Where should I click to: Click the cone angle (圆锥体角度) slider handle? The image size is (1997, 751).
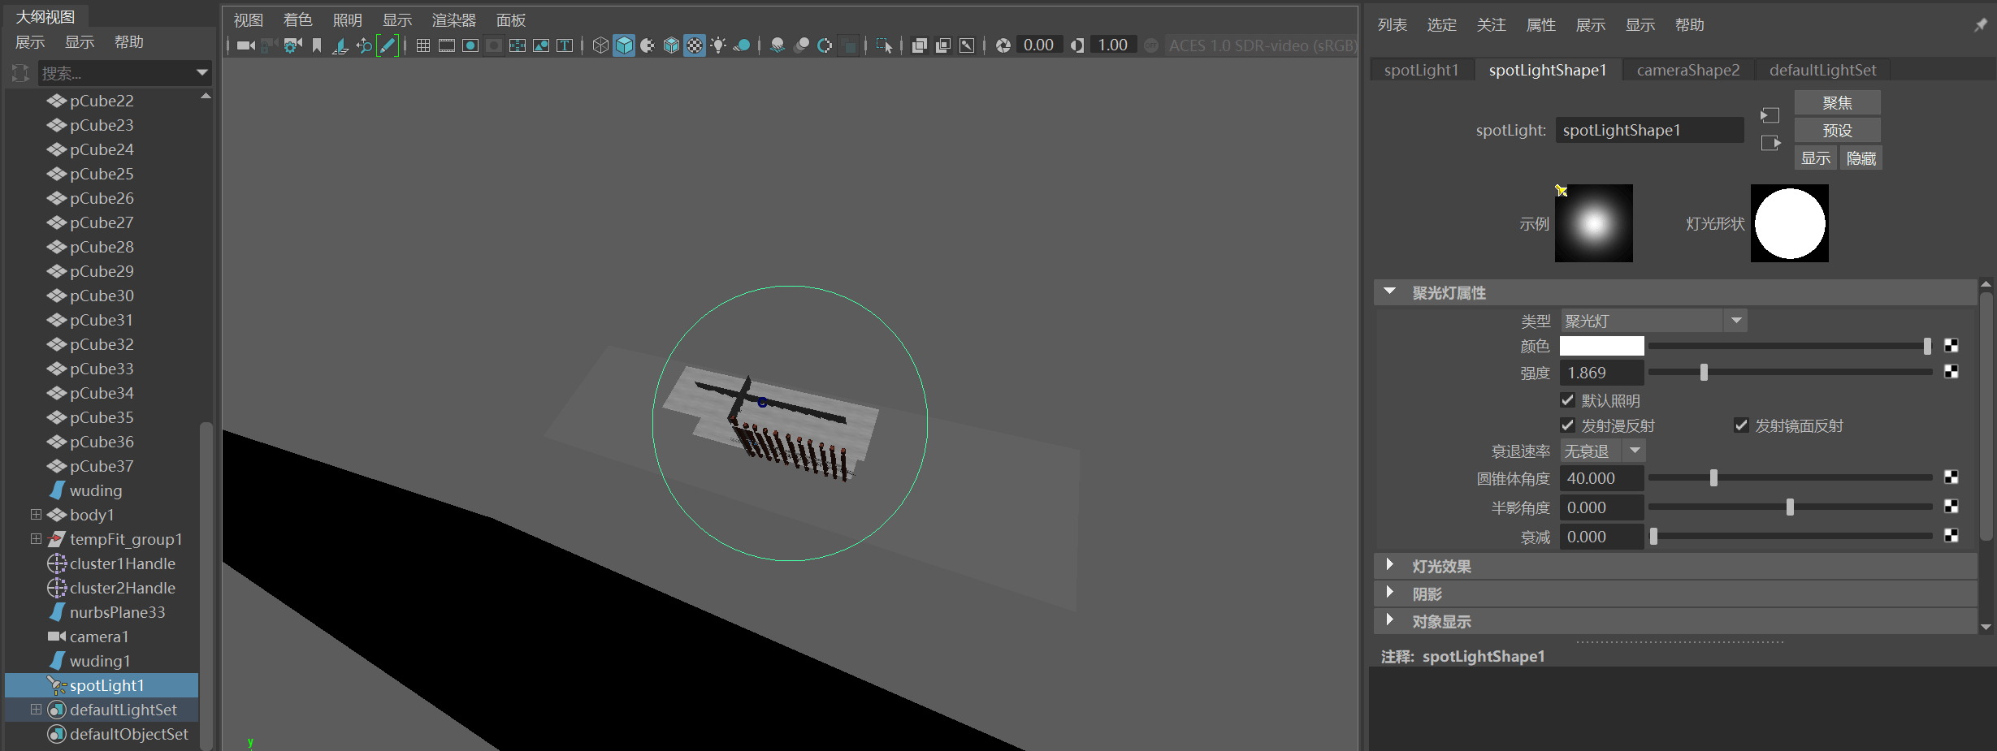[x=1713, y=477]
